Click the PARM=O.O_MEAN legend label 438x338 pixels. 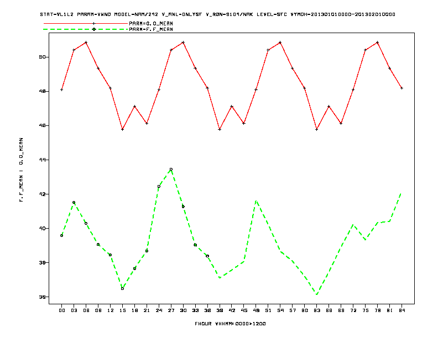[x=151, y=23]
